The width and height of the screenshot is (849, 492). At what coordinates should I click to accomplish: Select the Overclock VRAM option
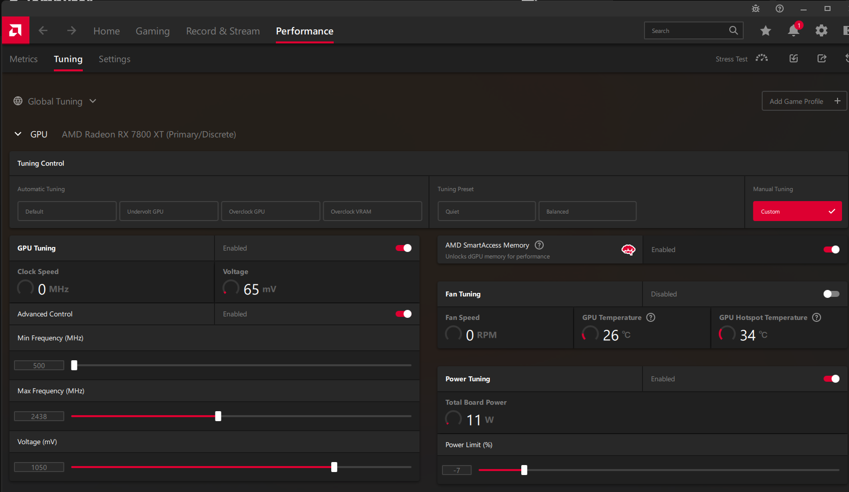372,211
